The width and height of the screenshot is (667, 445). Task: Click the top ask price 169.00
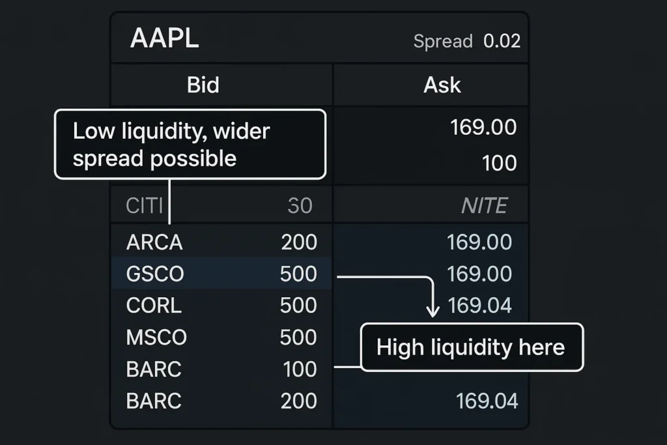click(x=483, y=127)
